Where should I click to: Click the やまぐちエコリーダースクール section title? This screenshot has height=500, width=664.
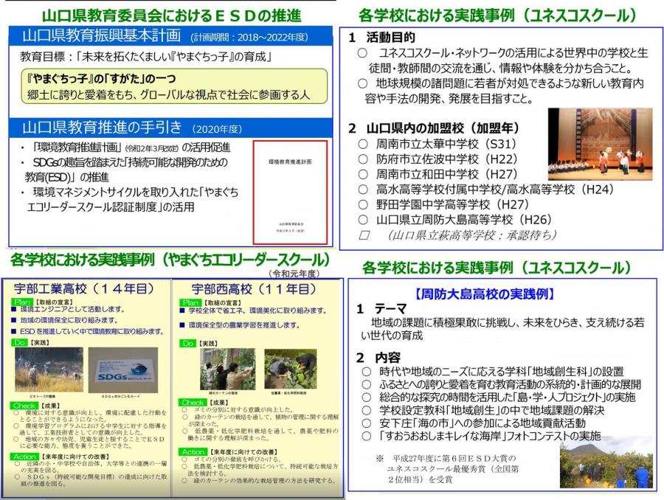(x=170, y=260)
